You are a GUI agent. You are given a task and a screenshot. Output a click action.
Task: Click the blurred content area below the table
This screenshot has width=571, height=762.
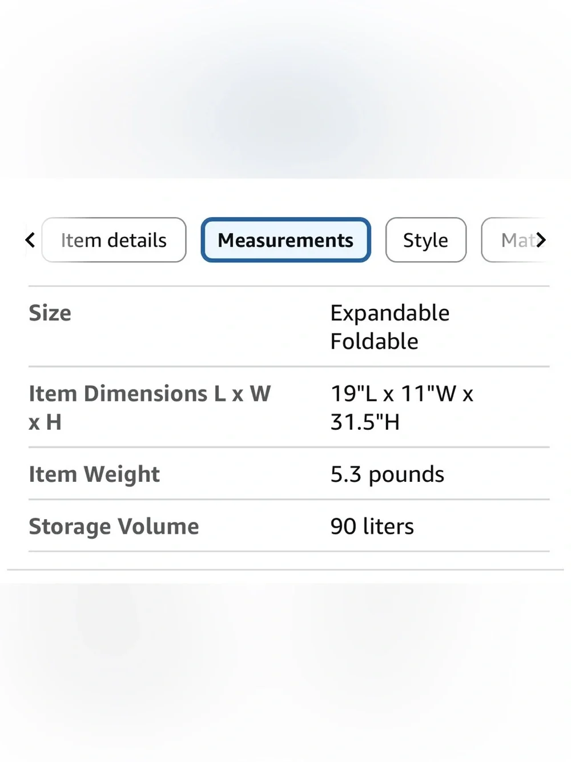click(285, 672)
